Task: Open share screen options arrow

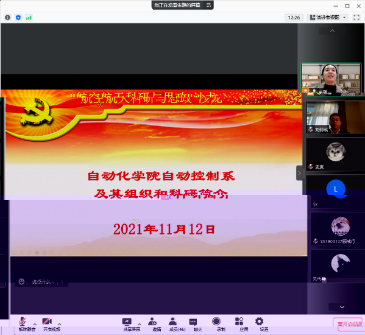Action: [140, 324]
